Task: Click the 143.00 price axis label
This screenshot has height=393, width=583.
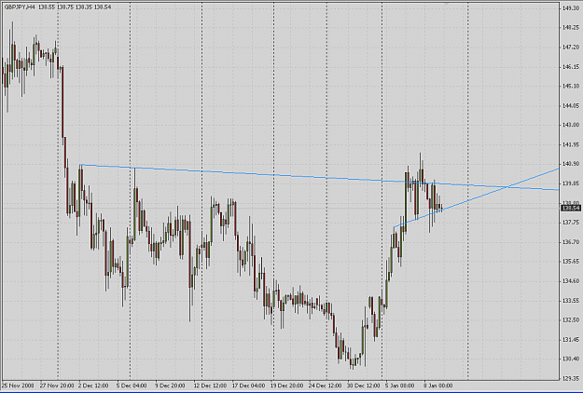Action: tap(571, 125)
